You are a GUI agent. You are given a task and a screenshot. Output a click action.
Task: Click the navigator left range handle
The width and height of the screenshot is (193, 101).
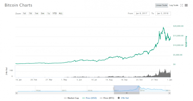tap(114, 89)
